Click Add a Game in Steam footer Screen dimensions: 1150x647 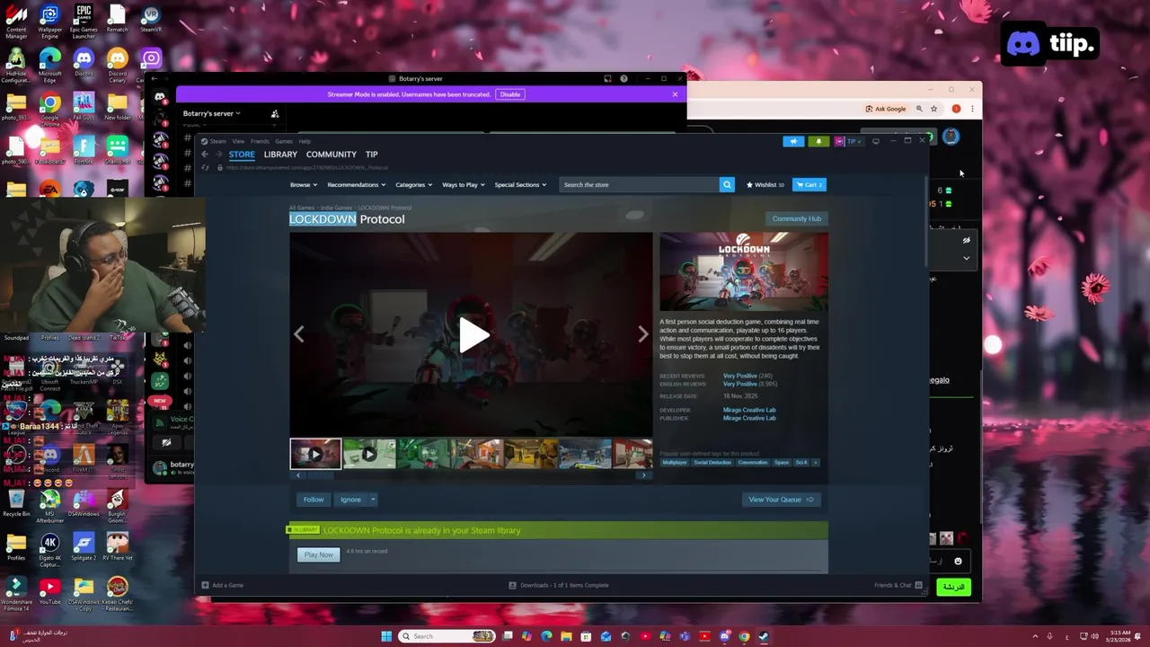pos(223,585)
